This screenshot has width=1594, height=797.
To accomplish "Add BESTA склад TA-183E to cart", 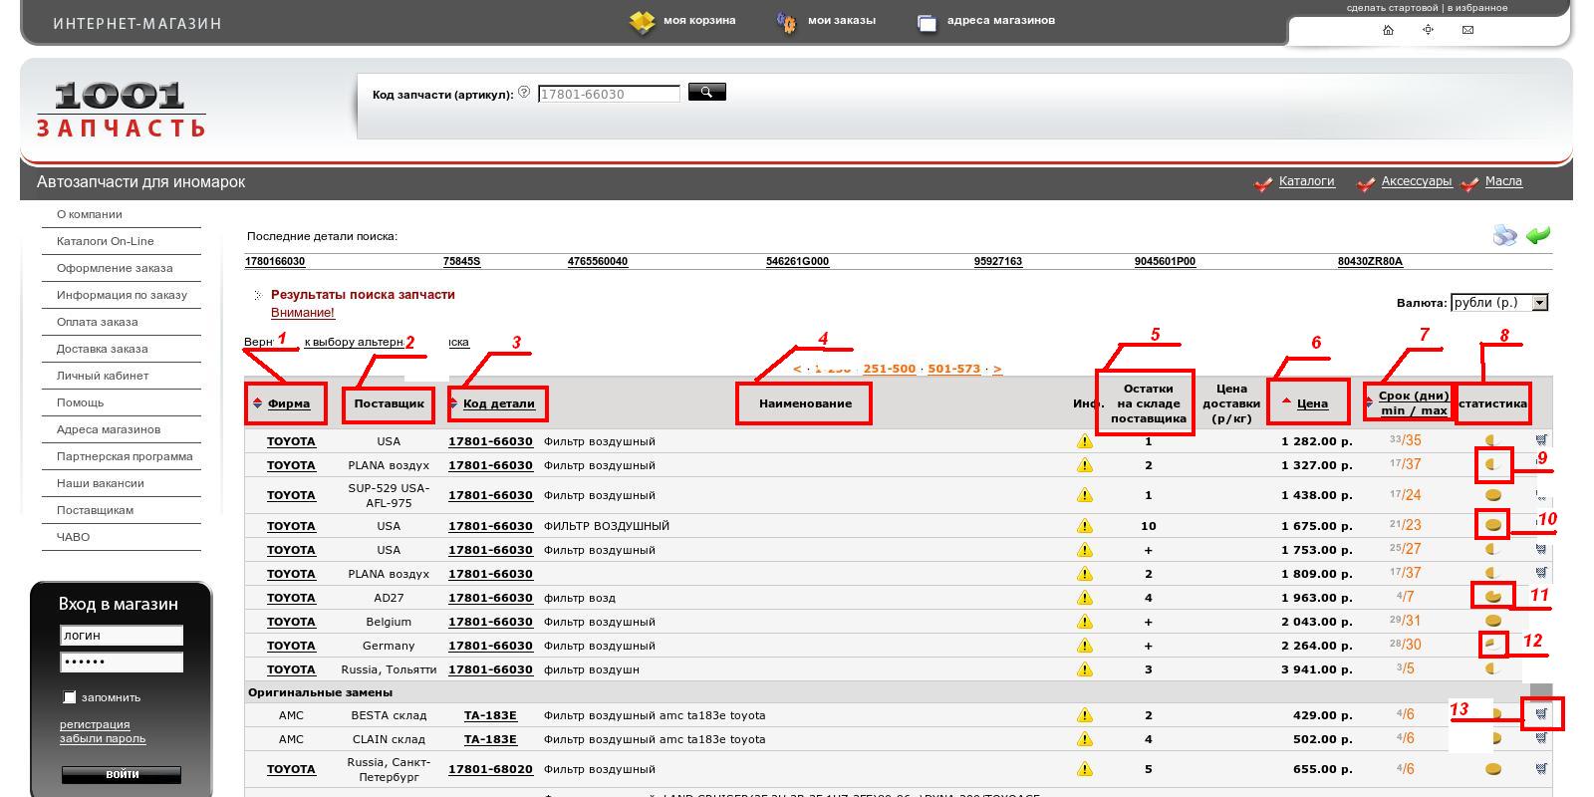I will (x=1541, y=713).
